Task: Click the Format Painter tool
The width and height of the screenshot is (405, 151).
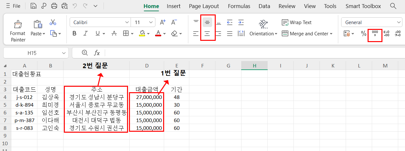Action: 17,31
